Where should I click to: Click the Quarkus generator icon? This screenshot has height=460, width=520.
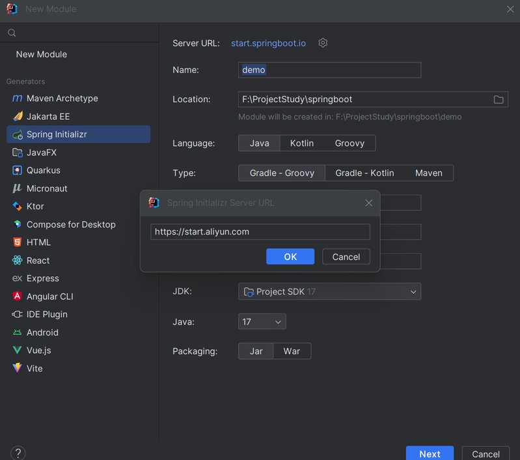17,171
